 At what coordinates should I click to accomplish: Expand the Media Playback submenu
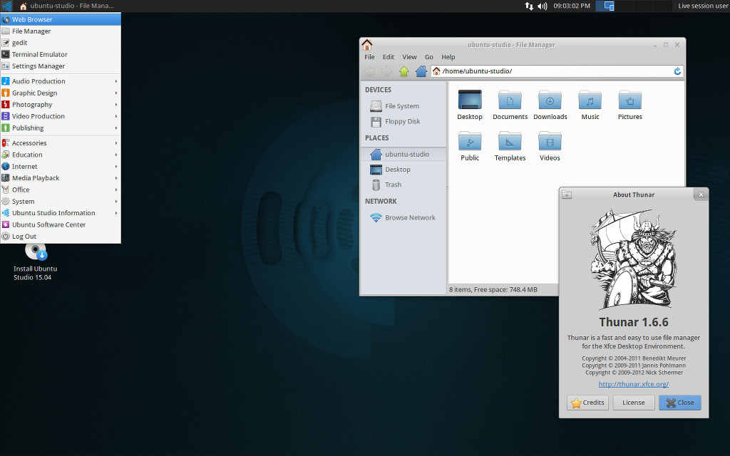[61, 177]
